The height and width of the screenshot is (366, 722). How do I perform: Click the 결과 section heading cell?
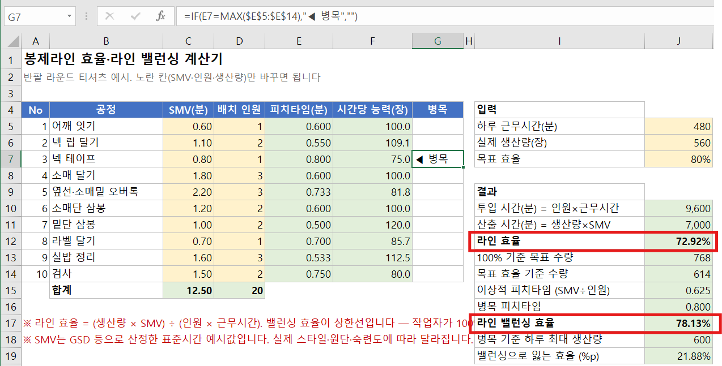tap(559, 192)
